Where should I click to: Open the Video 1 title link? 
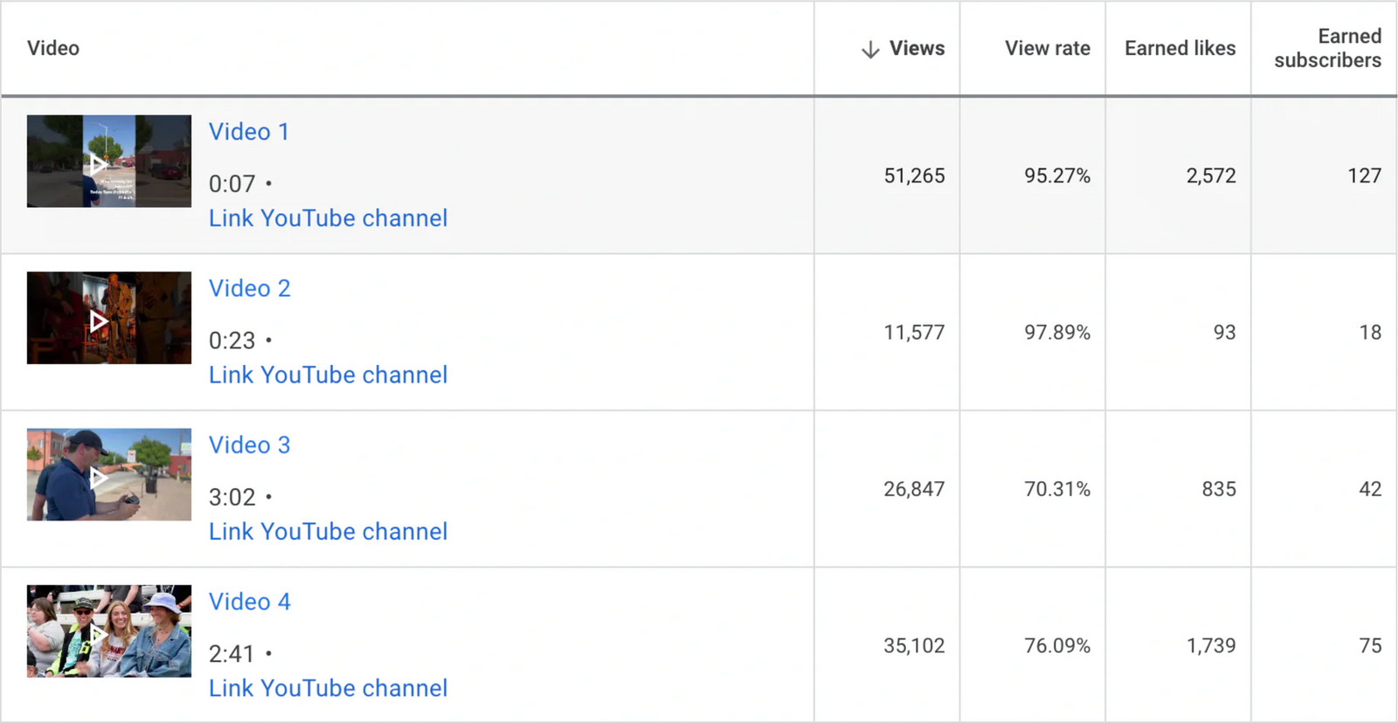click(249, 132)
